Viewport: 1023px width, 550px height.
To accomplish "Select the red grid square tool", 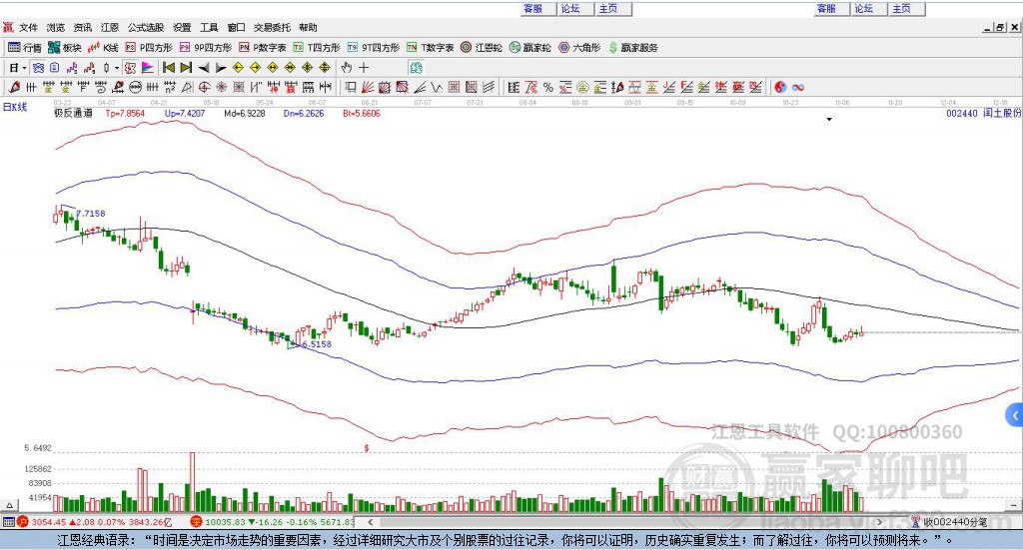I will pos(455,87).
